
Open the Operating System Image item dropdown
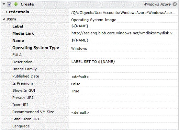[124, 20]
